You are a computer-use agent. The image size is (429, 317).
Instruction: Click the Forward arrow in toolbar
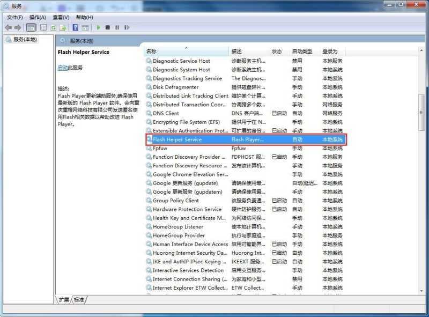18,27
